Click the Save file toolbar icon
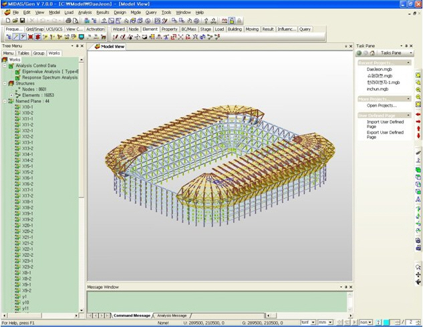Image resolution: width=423 pixels, height=327 pixels. [22, 21]
